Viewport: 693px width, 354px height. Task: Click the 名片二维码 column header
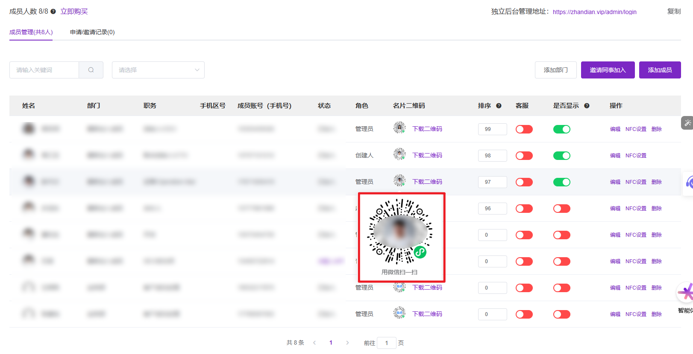coord(409,106)
